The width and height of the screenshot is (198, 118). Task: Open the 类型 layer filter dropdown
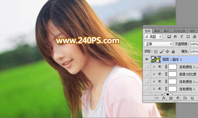[153, 37]
